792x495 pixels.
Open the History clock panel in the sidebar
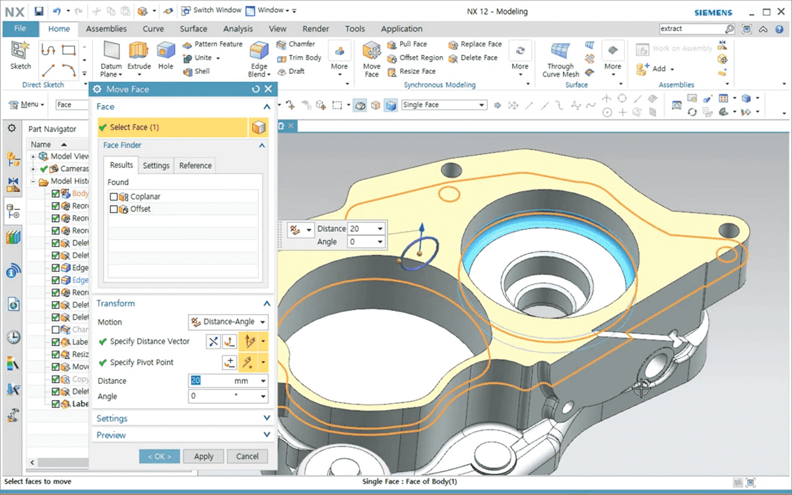tap(13, 337)
